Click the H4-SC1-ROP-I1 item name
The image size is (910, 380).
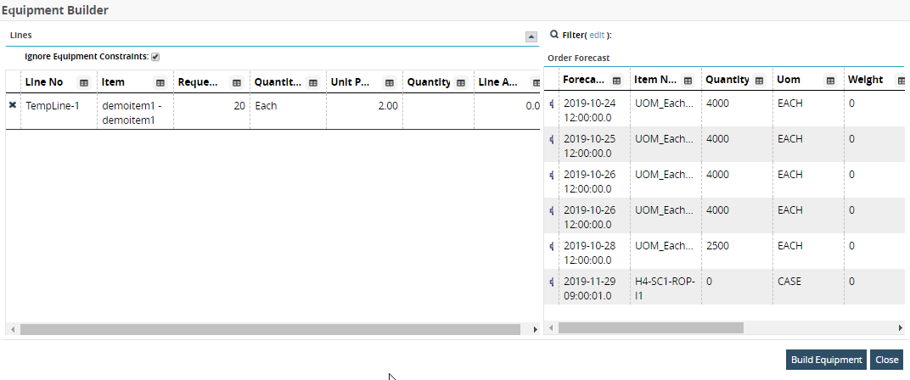click(666, 287)
